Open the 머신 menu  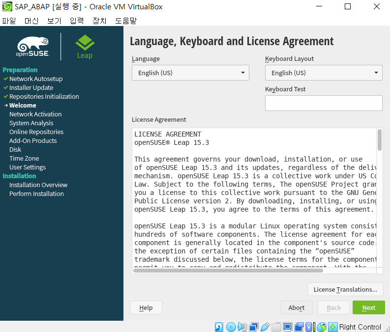31,21
